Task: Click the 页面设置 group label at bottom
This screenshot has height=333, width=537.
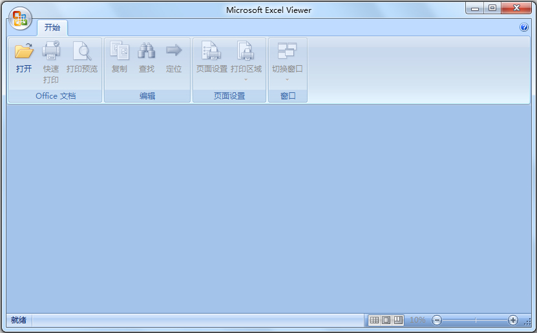Action: tap(229, 96)
